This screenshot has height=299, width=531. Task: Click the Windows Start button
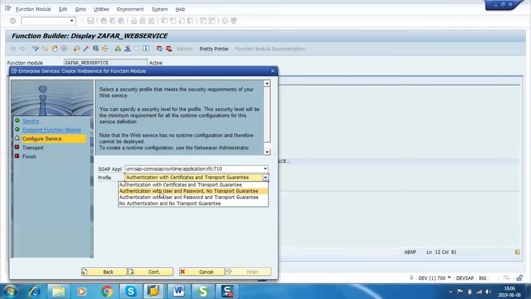click(10, 292)
